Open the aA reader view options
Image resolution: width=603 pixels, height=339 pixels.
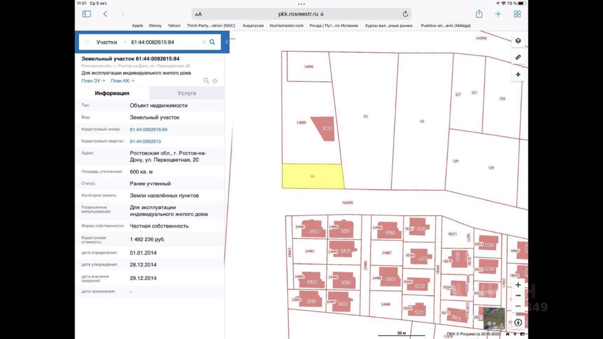click(198, 14)
